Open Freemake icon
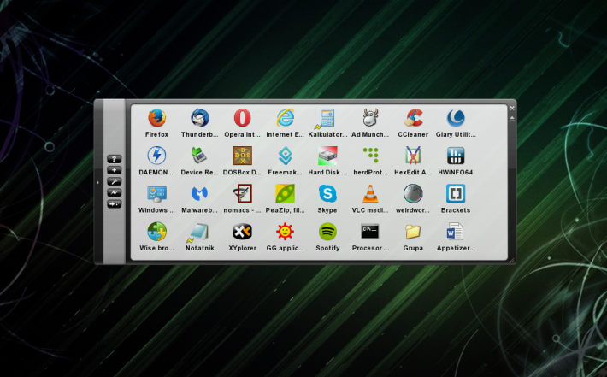The height and width of the screenshot is (377, 607). (285, 156)
